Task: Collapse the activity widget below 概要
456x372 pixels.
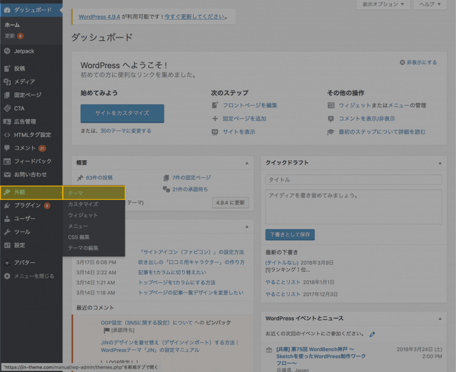Action: coord(247,227)
